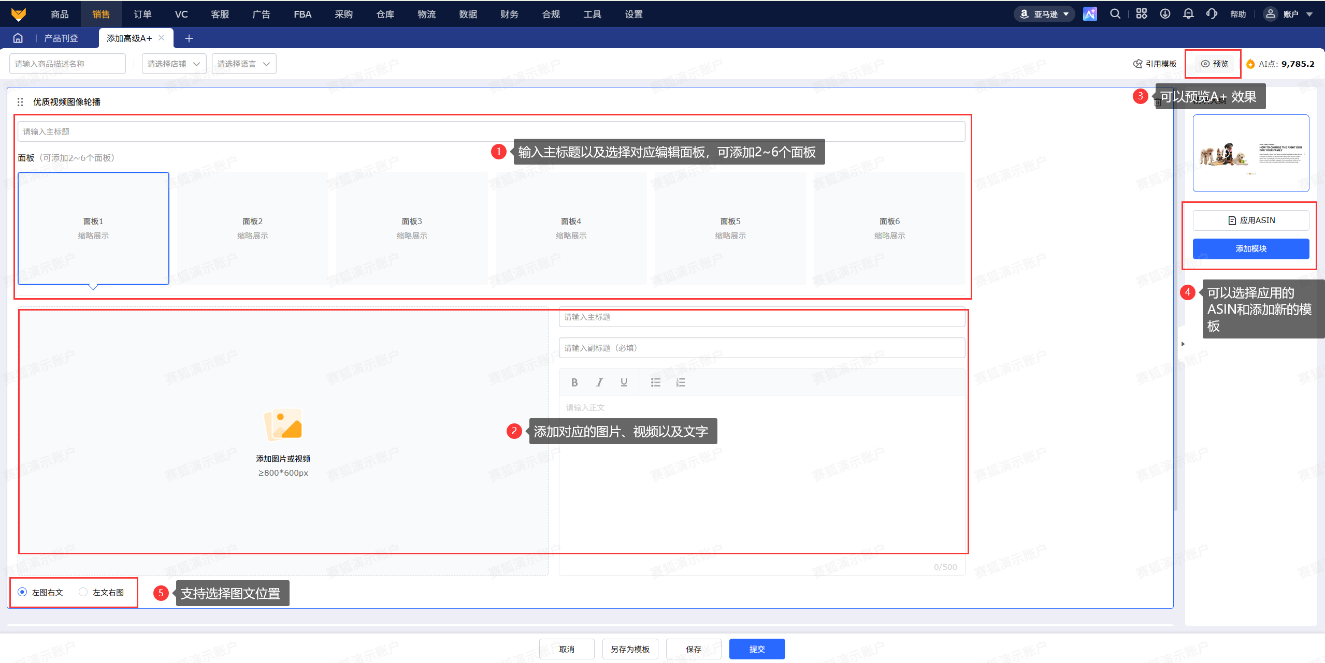Open the notification bell
The width and height of the screenshot is (1325, 663).
pyautogui.click(x=1188, y=14)
